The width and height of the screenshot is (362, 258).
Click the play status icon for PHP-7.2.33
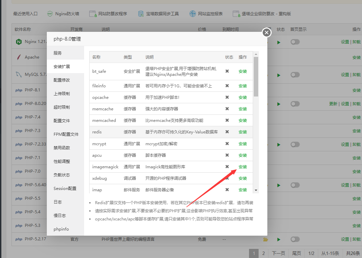point(279,145)
